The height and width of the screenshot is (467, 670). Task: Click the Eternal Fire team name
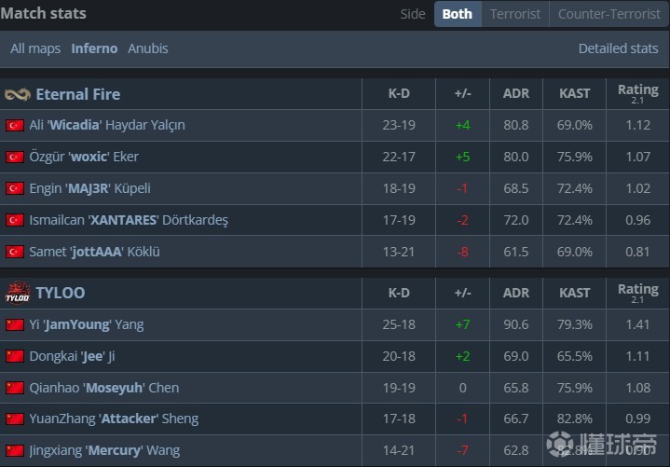77,94
